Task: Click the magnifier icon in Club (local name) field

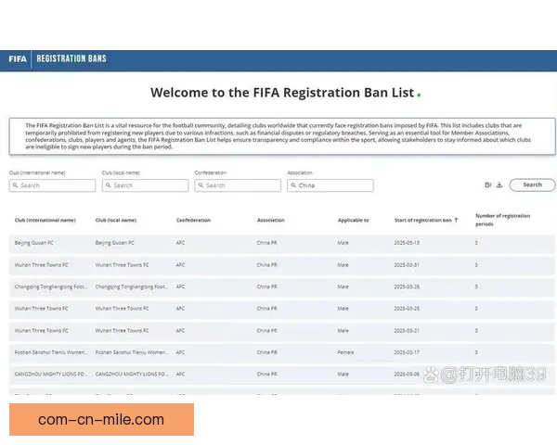Action: point(108,185)
